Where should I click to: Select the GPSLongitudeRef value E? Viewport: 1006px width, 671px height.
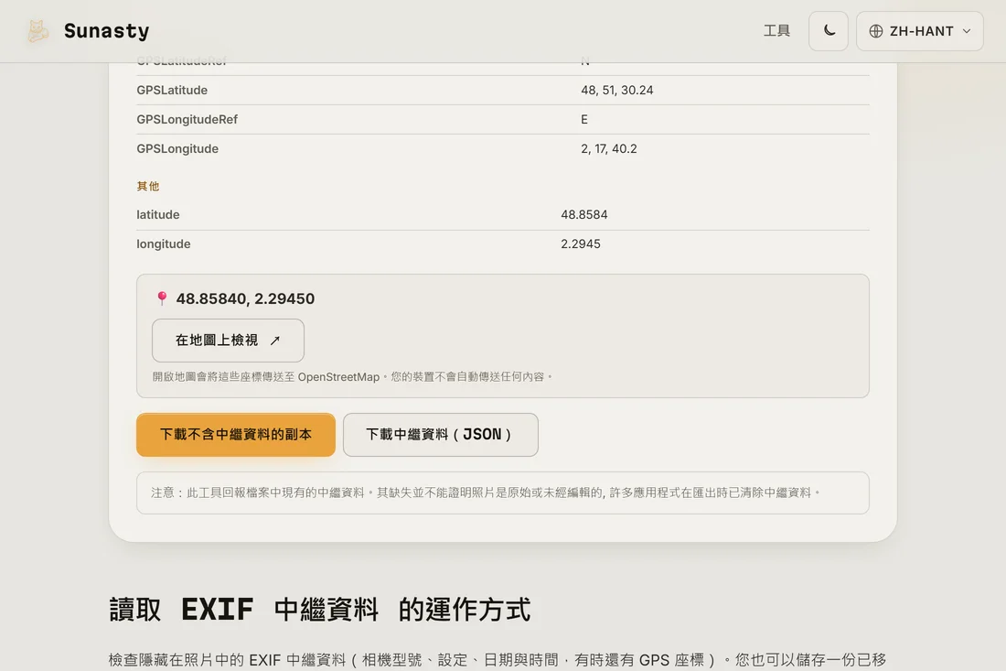click(583, 119)
